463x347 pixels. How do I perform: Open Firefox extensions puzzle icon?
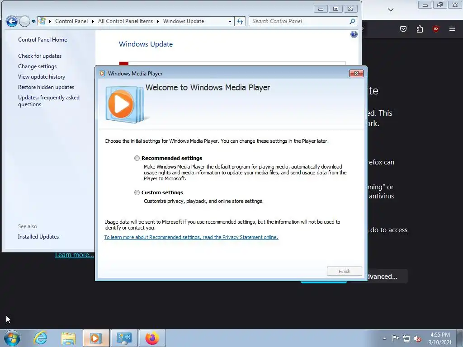(420, 29)
